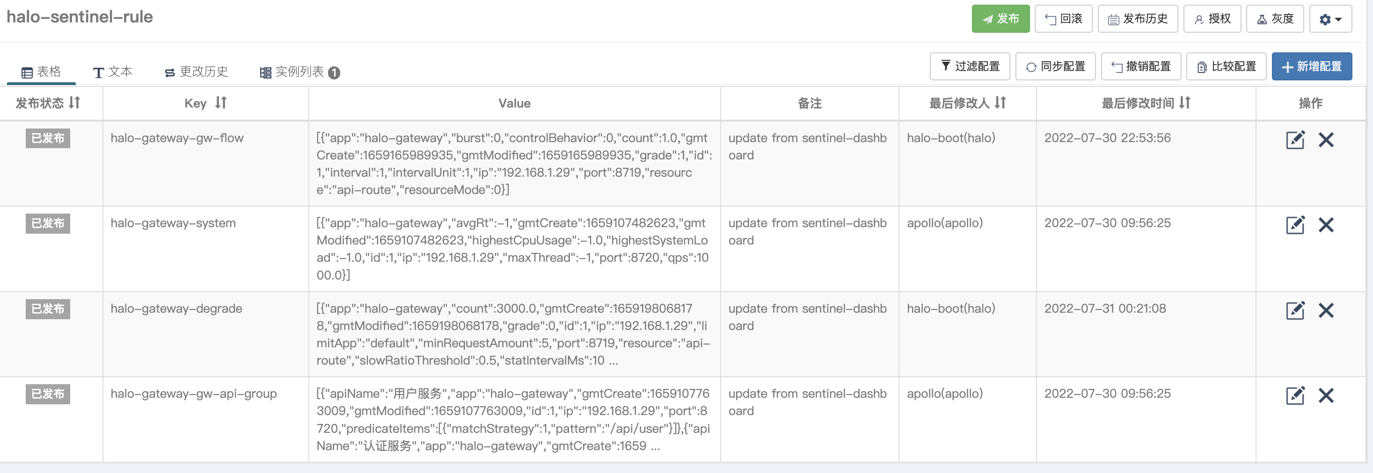The height and width of the screenshot is (473, 1373).
Task: Click the halo-sentinel-rule namespace title
Action: click(80, 17)
